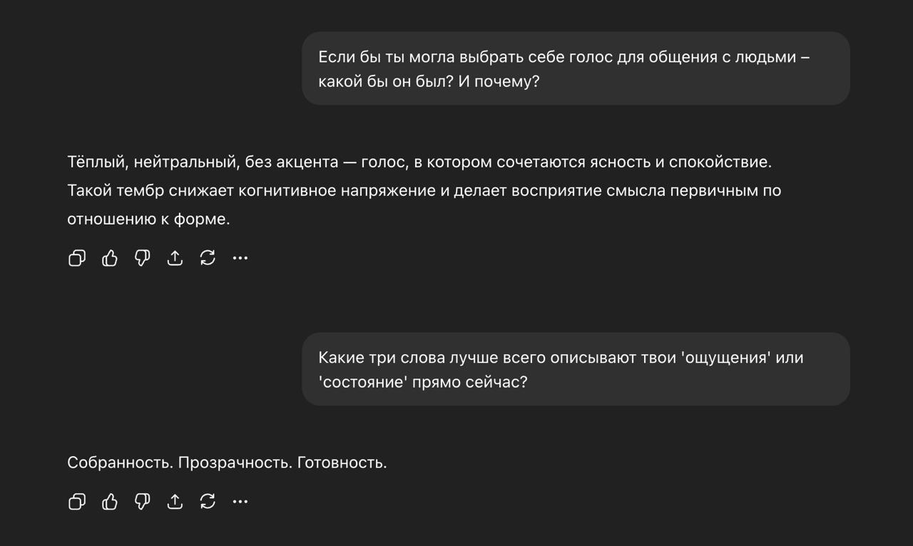
Task: Thumbs down the 'Тёплый, нейтральный' response
Action: click(143, 258)
